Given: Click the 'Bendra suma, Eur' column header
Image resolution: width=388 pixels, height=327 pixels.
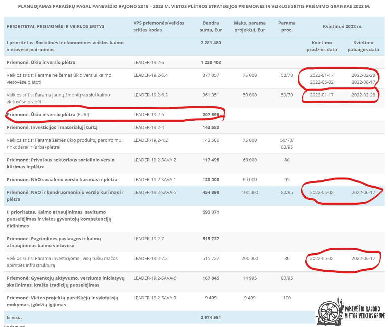Looking at the screenshot, I should [x=211, y=26].
